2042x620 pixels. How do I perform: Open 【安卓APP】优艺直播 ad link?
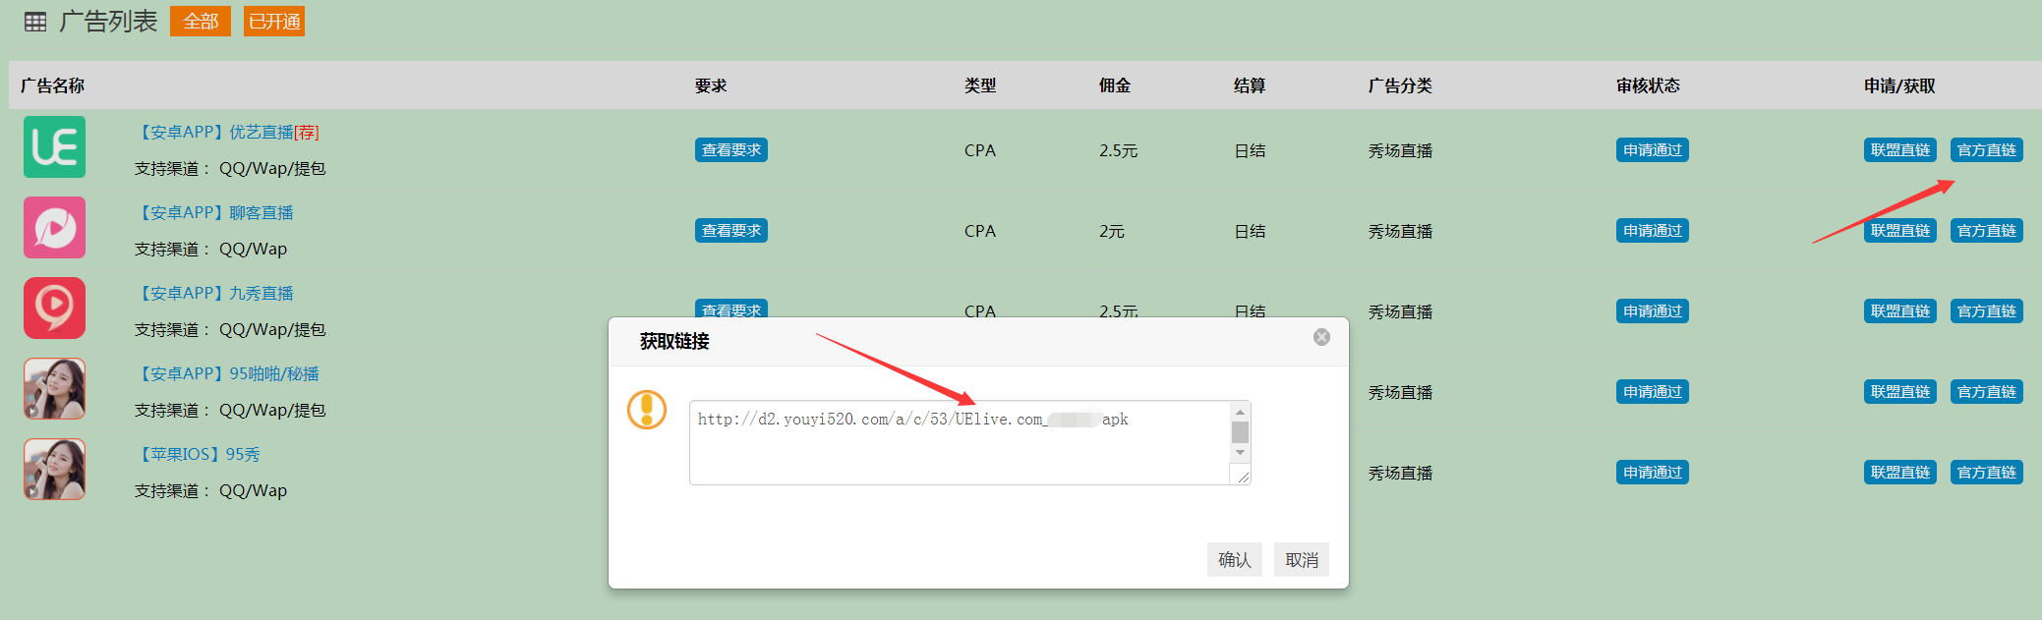pos(227,133)
